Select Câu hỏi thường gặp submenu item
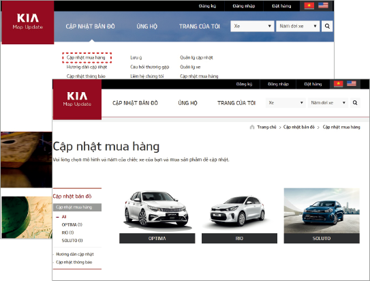370x281 pixels. click(150, 67)
